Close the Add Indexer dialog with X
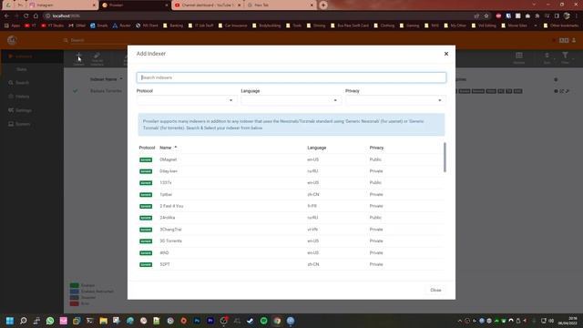 pos(446,54)
